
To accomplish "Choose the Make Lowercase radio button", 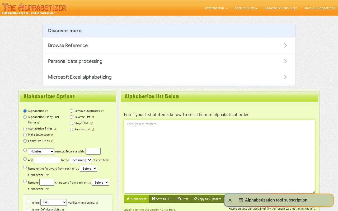I will point(25,135).
